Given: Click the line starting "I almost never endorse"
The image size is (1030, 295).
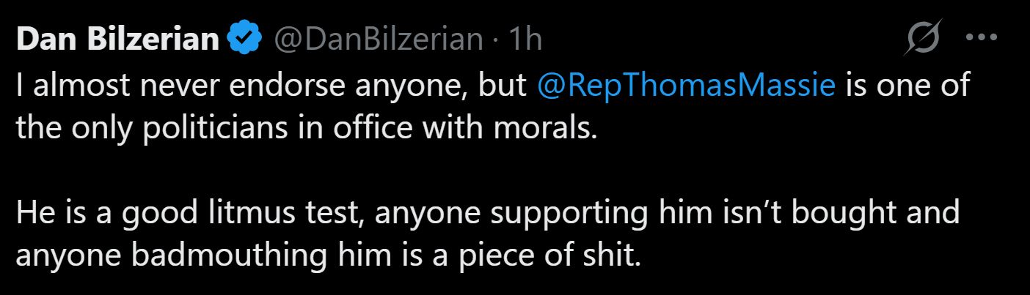Looking at the screenshot, I should [271, 87].
